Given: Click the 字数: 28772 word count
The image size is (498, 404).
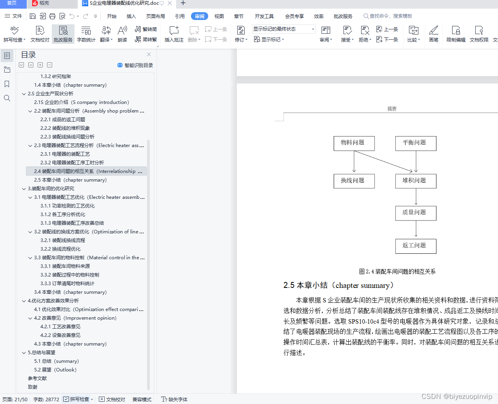Looking at the screenshot, I should (46, 399).
